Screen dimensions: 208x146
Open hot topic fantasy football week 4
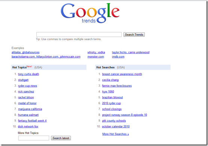pos(32,121)
